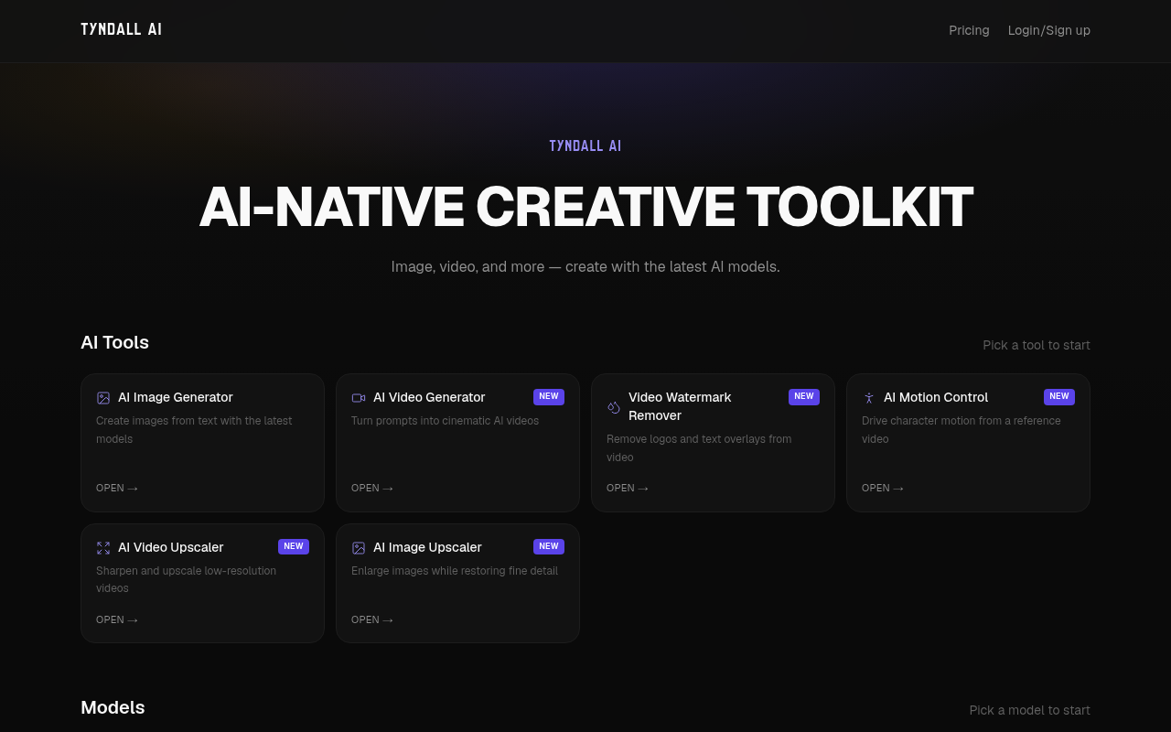Image resolution: width=1171 pixels, height=732 pixels.
Task: Click 'Enlarge images while restoring fine detail' description
Action: click(455, 571)
